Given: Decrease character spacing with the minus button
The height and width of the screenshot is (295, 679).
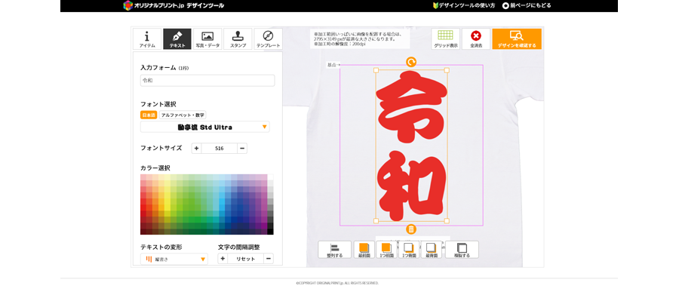Looking at the screenshot, I should pyautogui.click(x=269, y=259).
